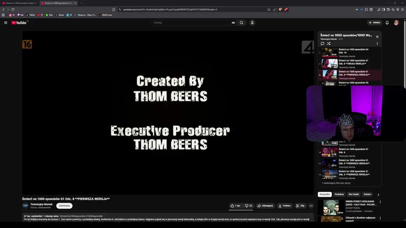Open the TikTok bookmark
The image size is (406, 228).
point(30,15)
